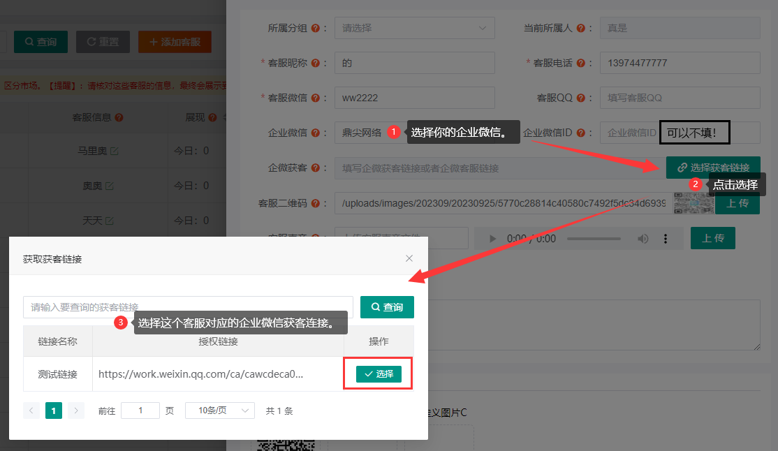Click the help icon next to 所属分组
Image resolution: width=778 pixels, height=451 pixels.
(x=316, y=29)
